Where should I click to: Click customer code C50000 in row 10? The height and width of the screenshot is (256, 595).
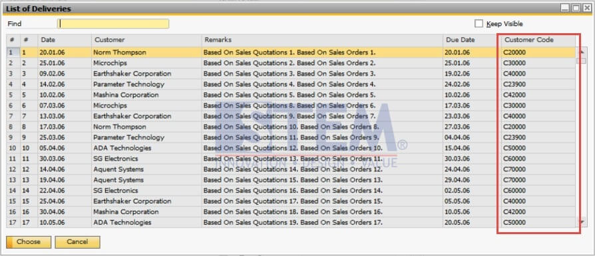tap(514, 148)
